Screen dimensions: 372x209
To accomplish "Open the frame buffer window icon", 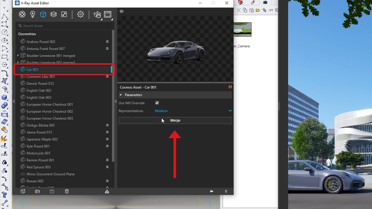I will coord(108,14).
